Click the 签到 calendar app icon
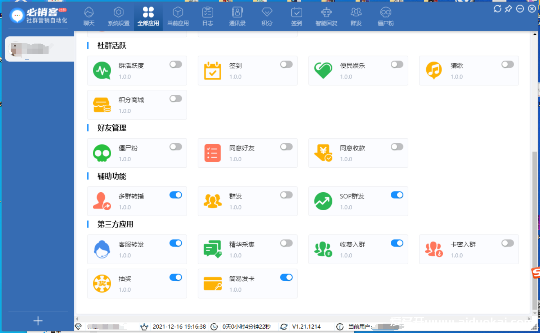 point(213,71)
